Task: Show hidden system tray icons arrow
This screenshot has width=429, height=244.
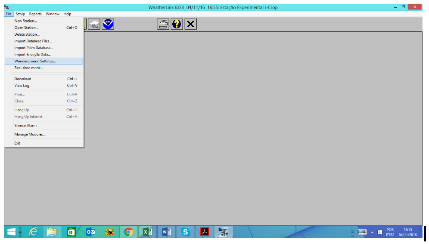Action: (x=372, y=232)
